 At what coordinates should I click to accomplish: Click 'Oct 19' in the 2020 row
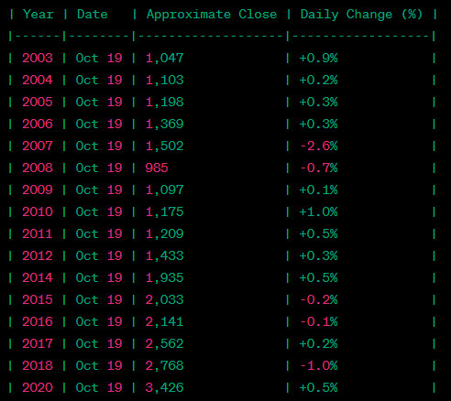click(x=99, y=387)
